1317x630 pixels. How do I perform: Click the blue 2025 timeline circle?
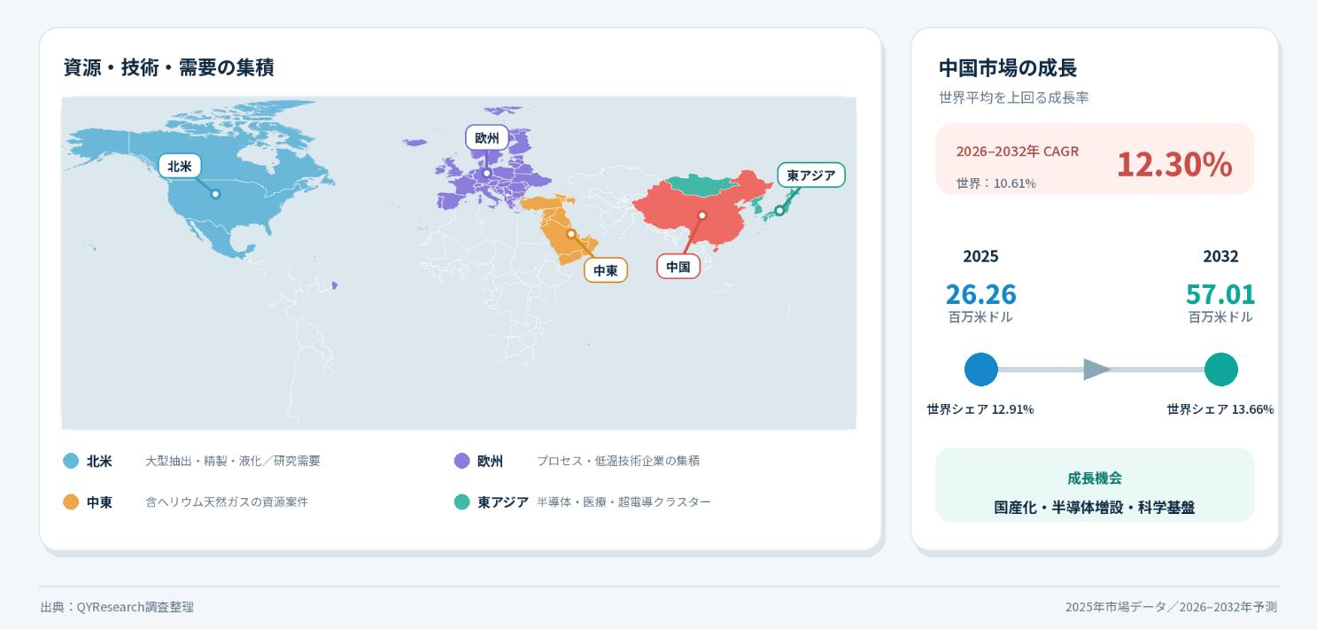pyautogui.click(x=980, y=369)
